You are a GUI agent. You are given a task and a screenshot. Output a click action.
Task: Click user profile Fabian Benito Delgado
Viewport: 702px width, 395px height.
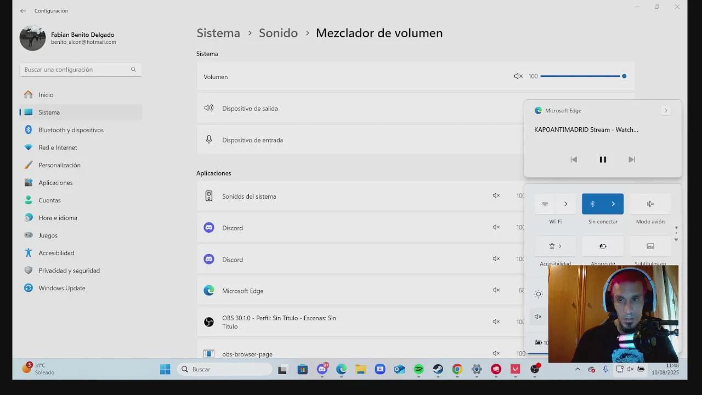pos(69,38)
